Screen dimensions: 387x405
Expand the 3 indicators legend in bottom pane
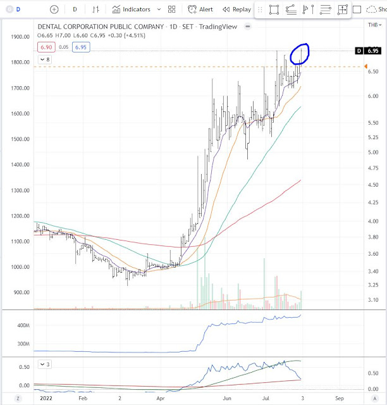click(x=45, y=364)
